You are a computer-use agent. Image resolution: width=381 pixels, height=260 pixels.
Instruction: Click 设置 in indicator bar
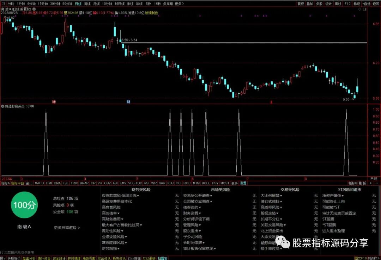coord(243,183)
